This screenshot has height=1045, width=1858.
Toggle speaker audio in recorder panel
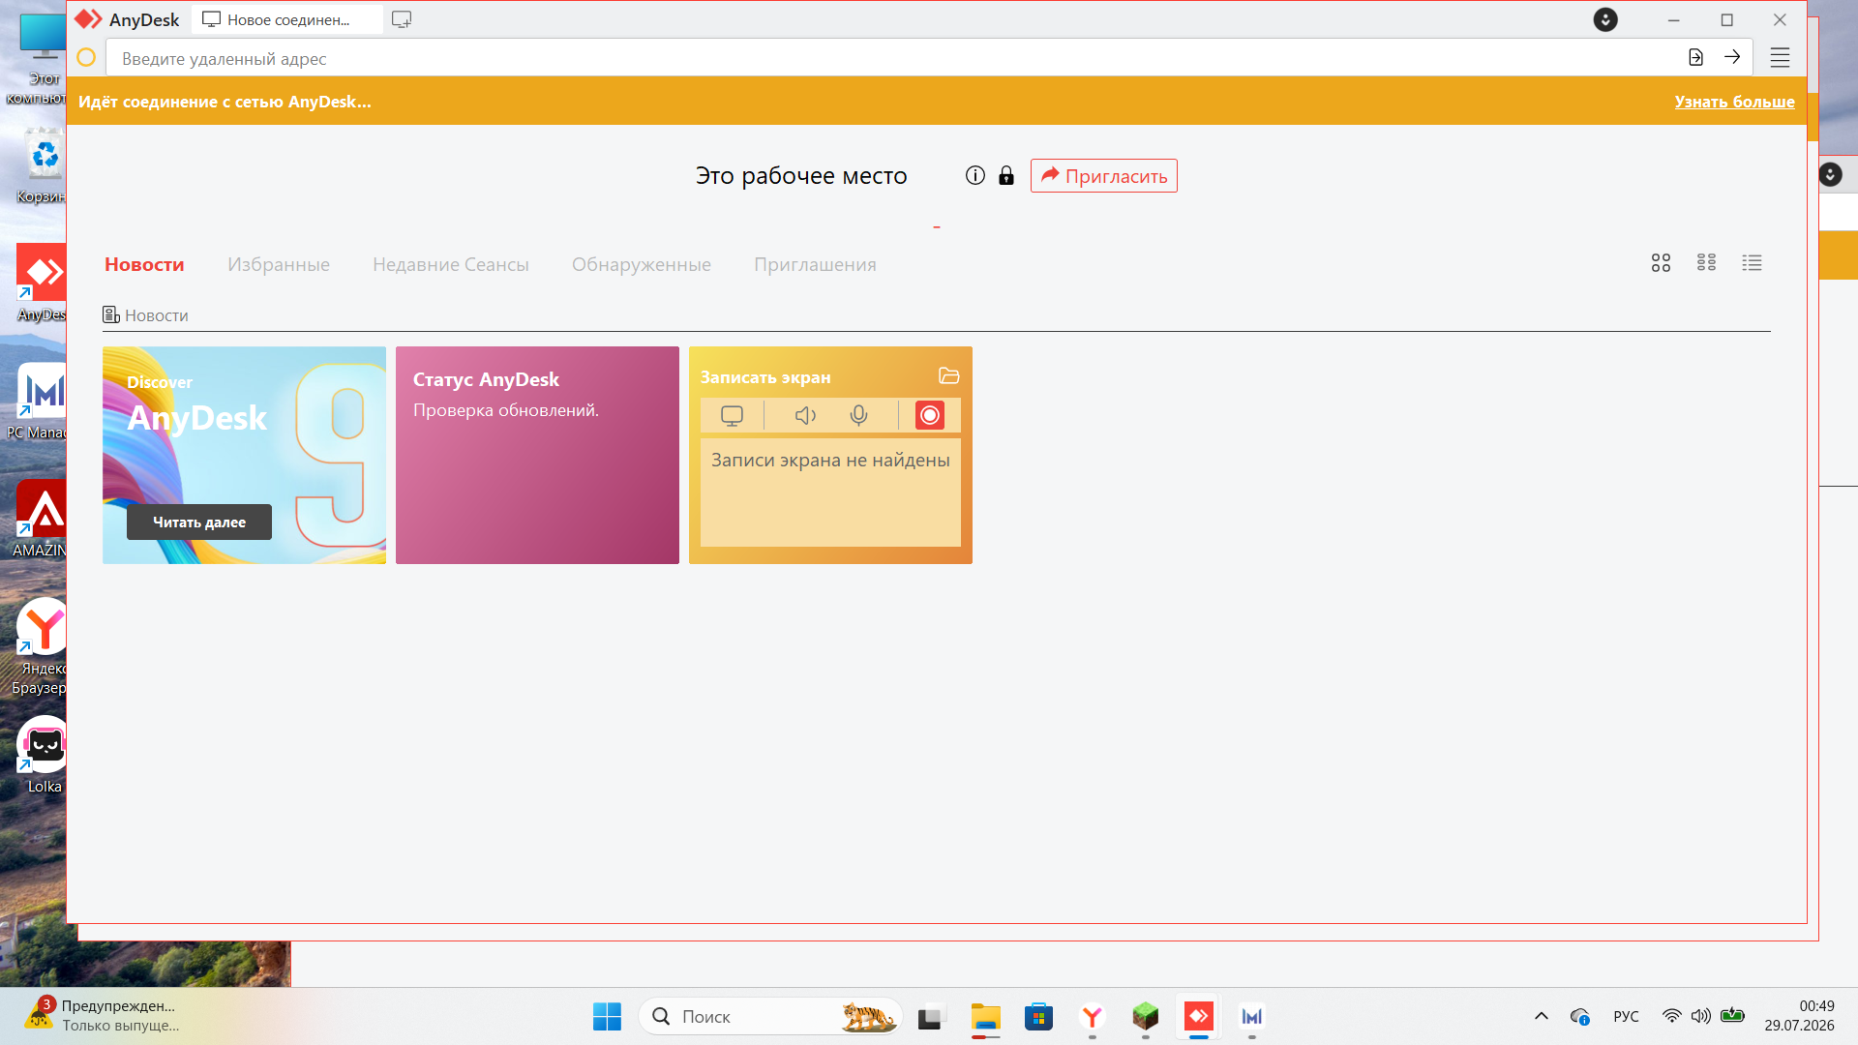pyautogui.click(x=805, y=415)
